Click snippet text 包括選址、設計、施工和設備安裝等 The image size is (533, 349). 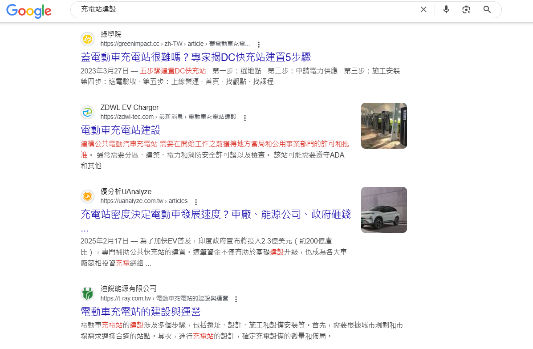(249, 325)
